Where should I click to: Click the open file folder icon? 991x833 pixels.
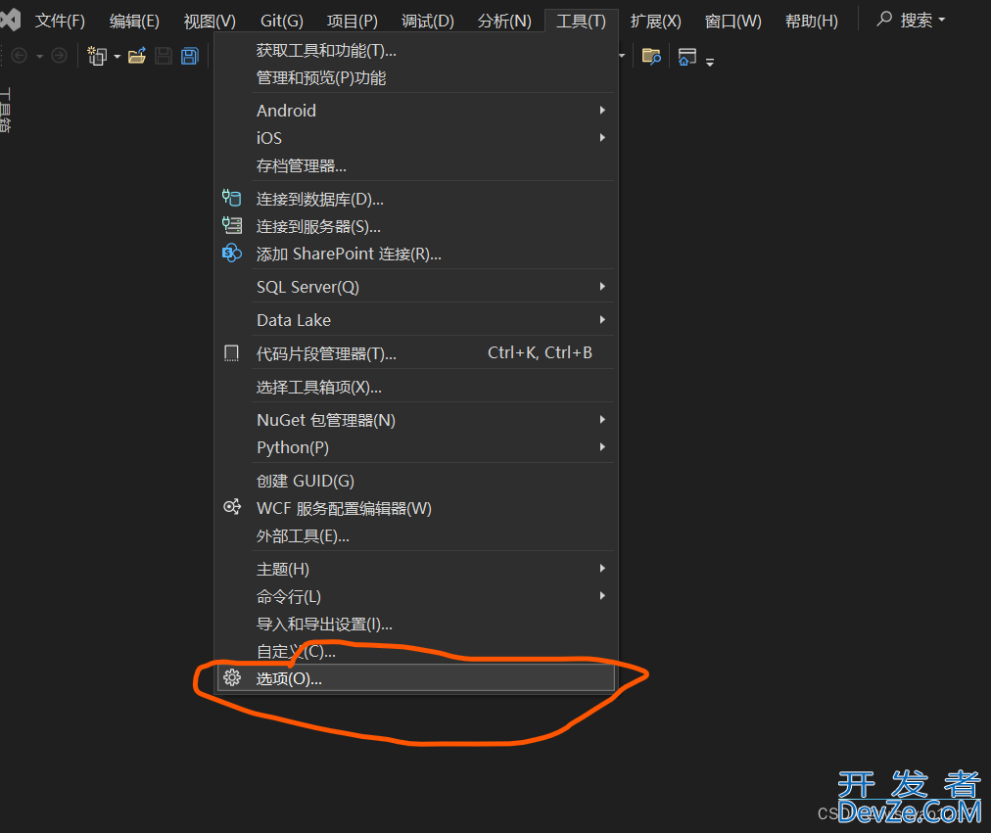(x=137, y=56)
